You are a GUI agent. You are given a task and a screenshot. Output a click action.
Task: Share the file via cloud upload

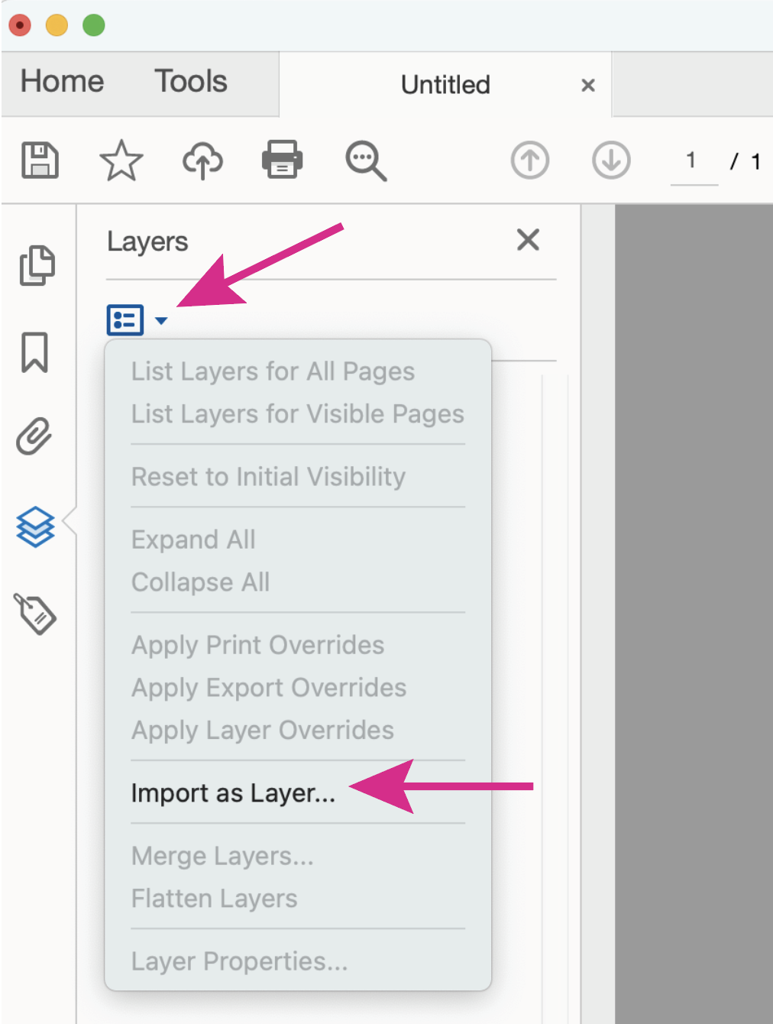click(202, 160)
